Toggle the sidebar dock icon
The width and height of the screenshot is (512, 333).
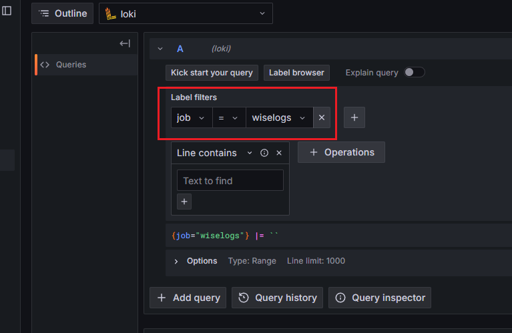pyautogui.click(x=7, y=11)
